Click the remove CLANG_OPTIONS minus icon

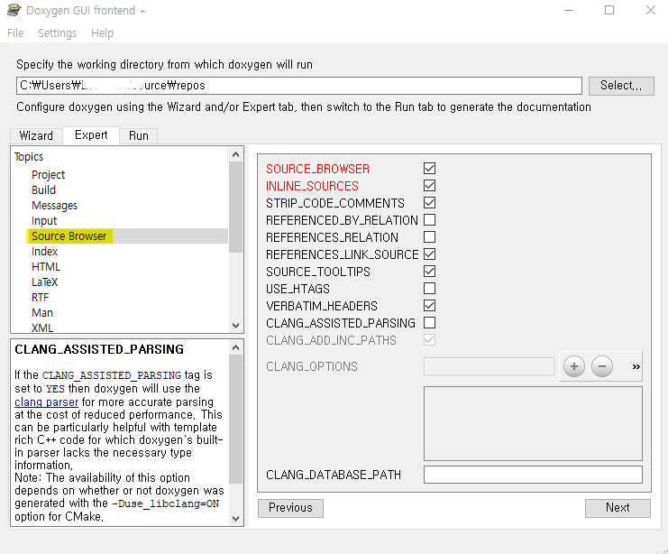tap(602, 366)
